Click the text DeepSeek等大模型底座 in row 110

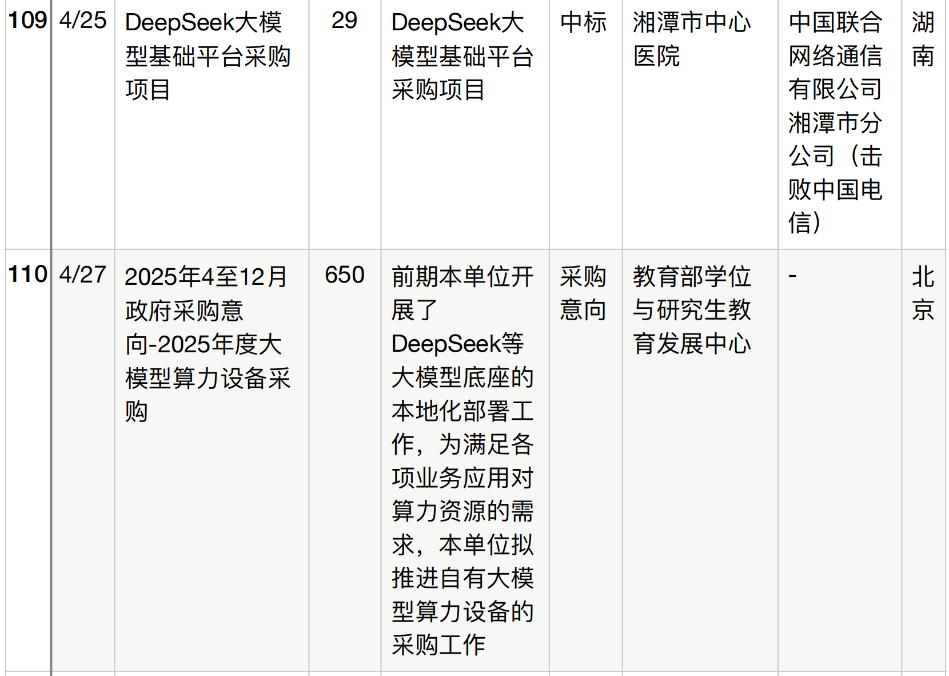point(457,360)
